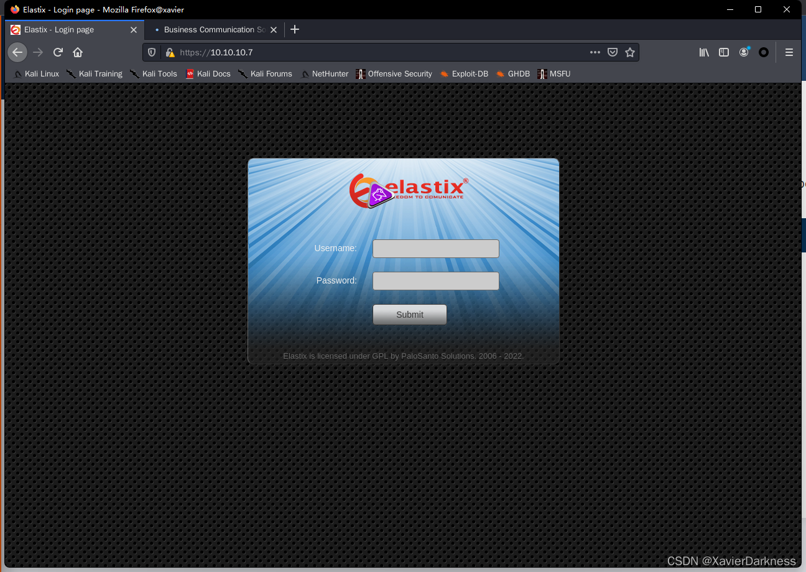Screen dimensions: 806x572
Task: Switch to the Business Communication tab
Action: [x=215, y=29]
